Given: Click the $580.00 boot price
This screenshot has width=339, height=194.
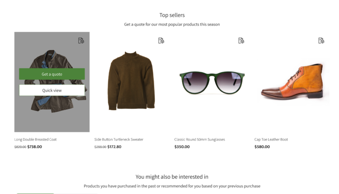Looking at the screenshot, I should coord(262,147).
